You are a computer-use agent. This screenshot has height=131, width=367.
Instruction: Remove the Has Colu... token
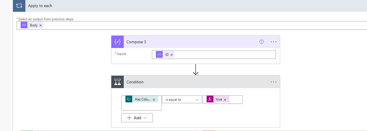[x=154, y=100]
